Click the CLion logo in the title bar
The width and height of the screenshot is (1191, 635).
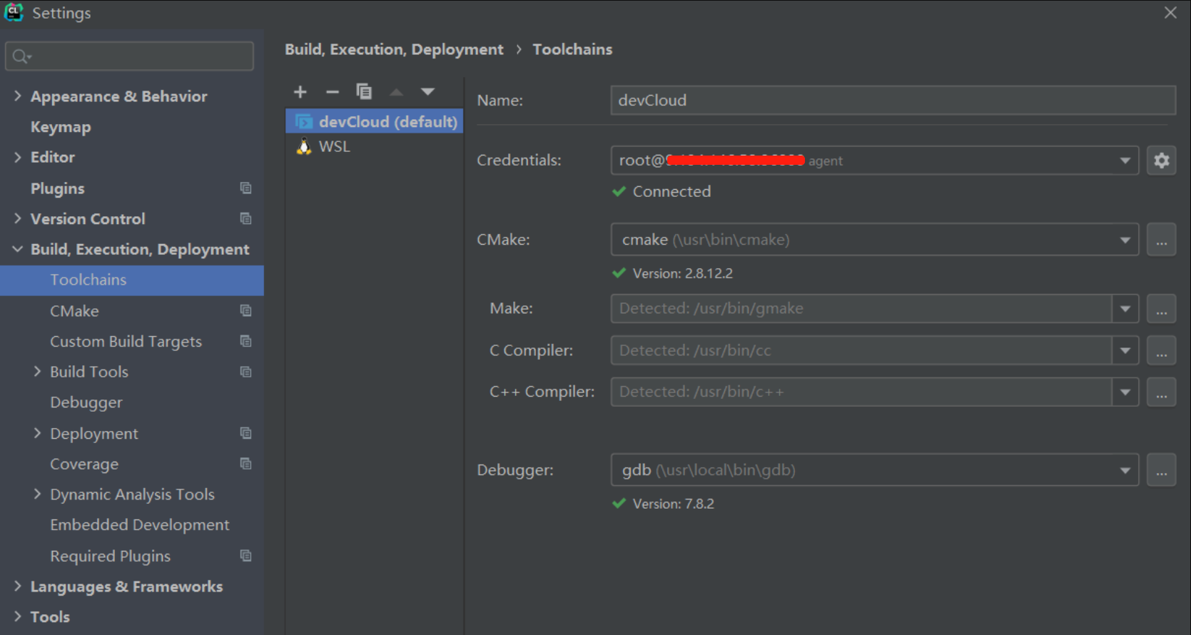click(14, 12)
